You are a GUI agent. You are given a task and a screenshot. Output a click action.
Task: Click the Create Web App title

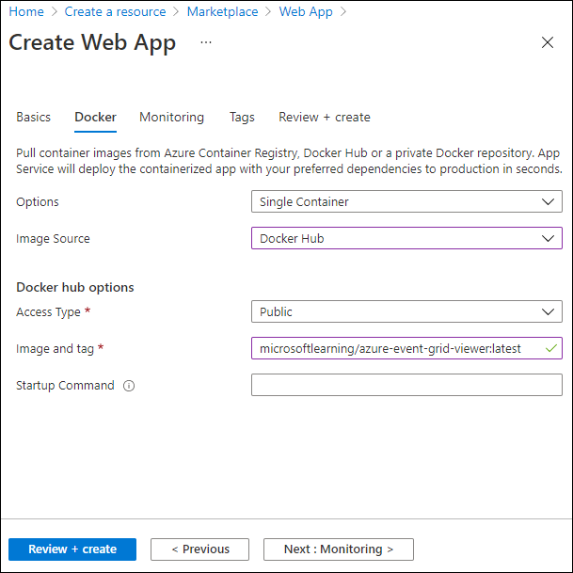click(x=92, y=42)
